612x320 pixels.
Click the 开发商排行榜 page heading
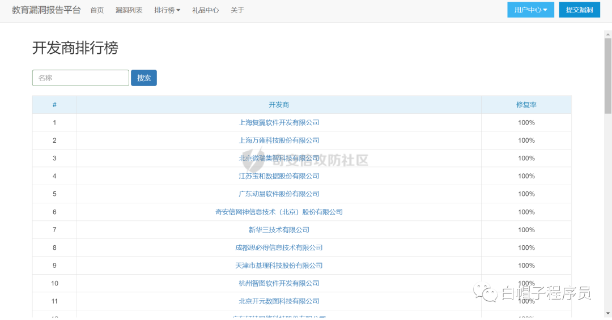(x=75, y=48)
